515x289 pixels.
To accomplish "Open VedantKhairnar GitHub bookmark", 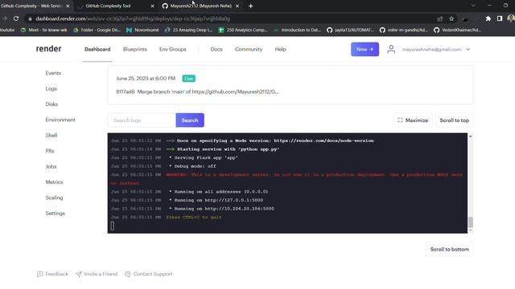I will [458, 30].
